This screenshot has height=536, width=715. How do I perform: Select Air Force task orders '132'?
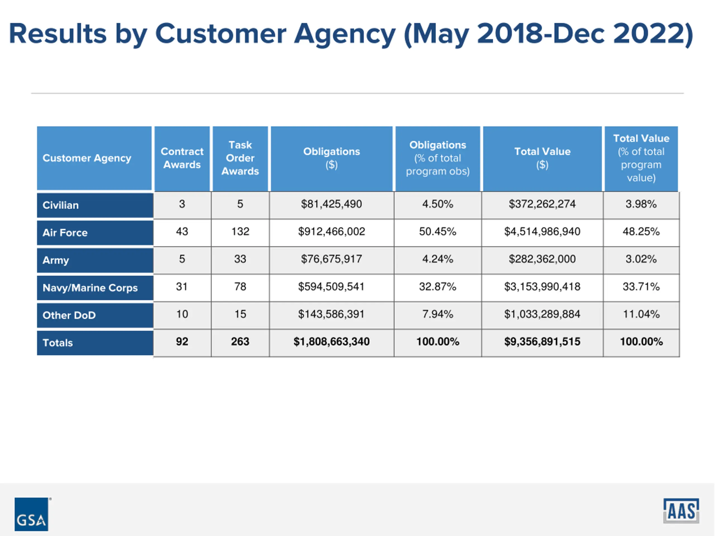pos(240,232)
